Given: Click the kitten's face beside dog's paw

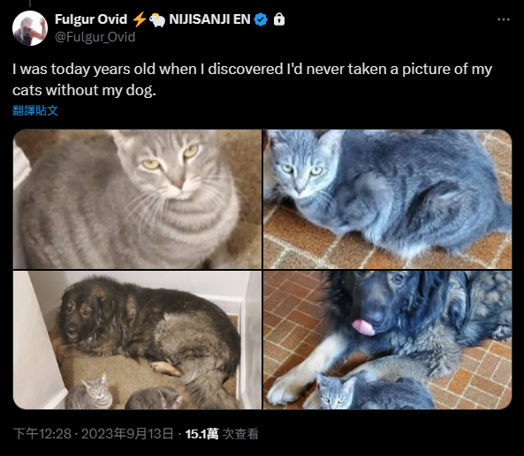Looking at the screenshot, I should pos(334,392).
